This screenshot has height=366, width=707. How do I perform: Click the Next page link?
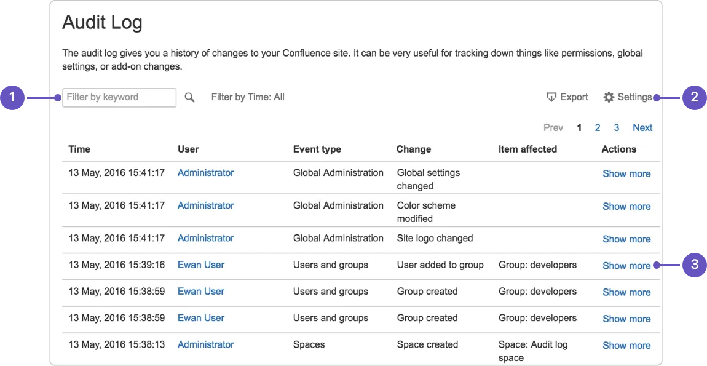tap(642, 128)
